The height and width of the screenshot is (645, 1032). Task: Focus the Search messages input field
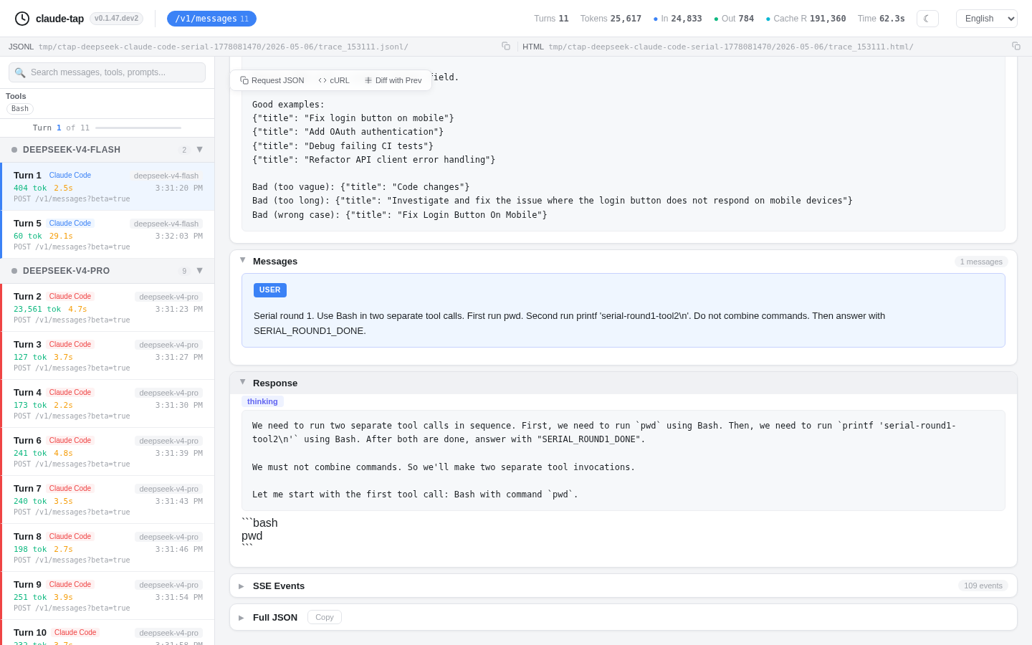(x=107, y=72)
